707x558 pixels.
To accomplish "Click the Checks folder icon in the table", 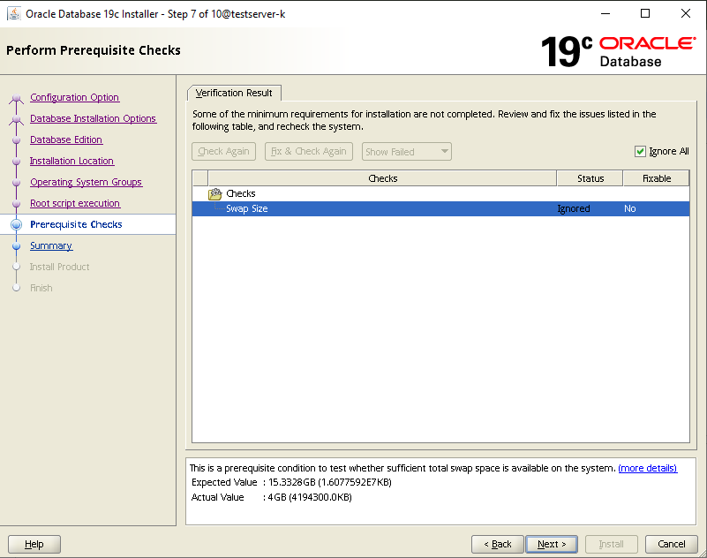I will point(215,194).
